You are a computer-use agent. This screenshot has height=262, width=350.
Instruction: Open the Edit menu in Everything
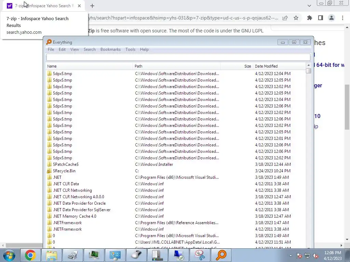click(62, 49)
